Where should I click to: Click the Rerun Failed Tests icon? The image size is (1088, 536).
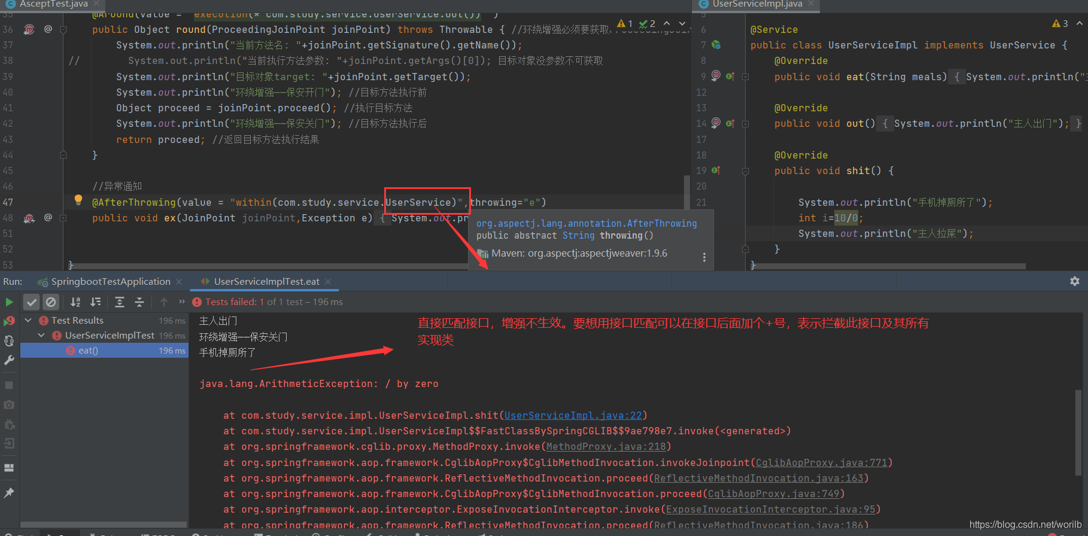[x=9, y=321]
